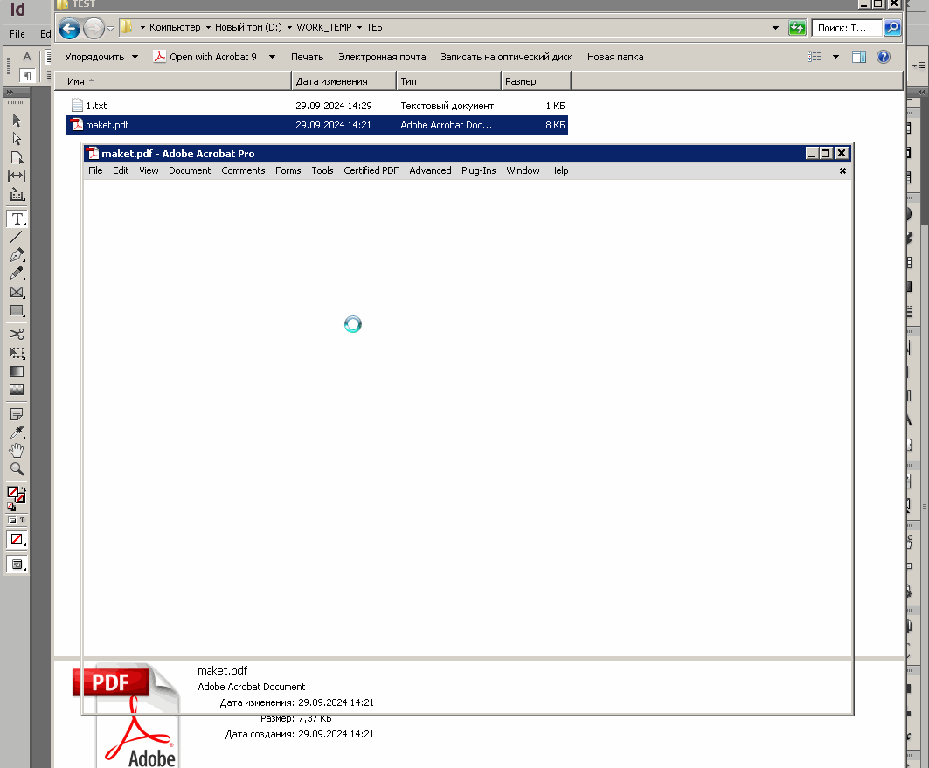
Task: Pick the Pencil tool in InDesign
Action: click(17, 273)
